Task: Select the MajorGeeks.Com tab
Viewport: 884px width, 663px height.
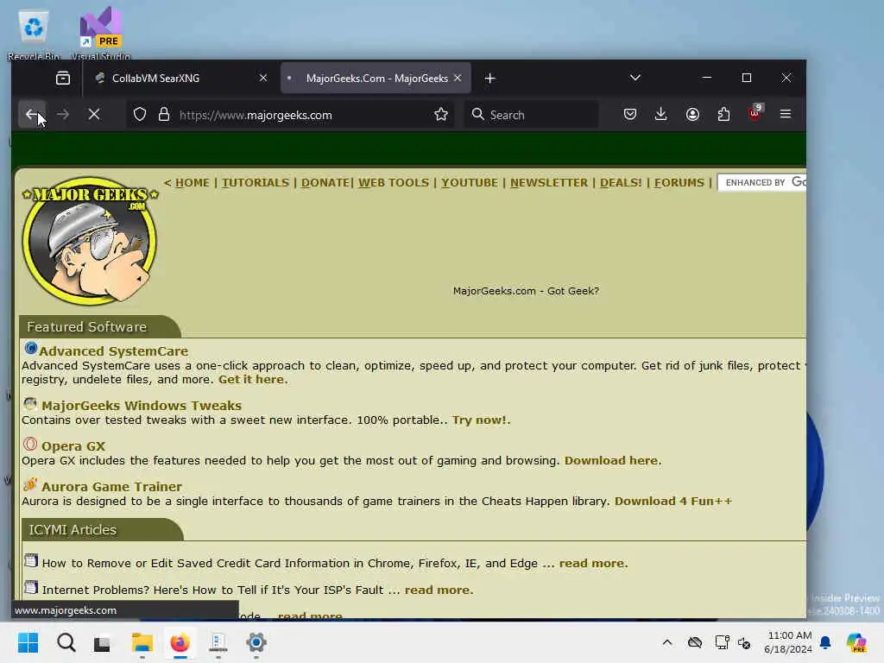Action: 376,78
